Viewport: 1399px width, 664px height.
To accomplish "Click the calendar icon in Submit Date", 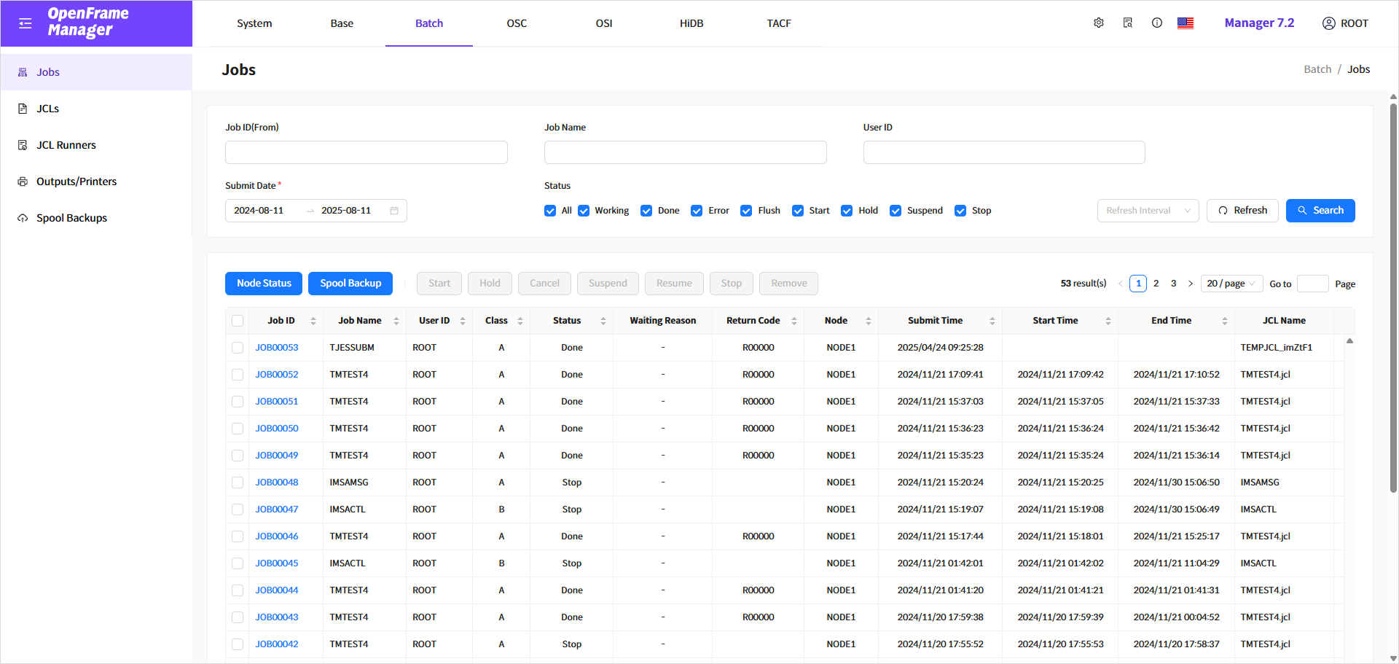I will click(394, 211).
